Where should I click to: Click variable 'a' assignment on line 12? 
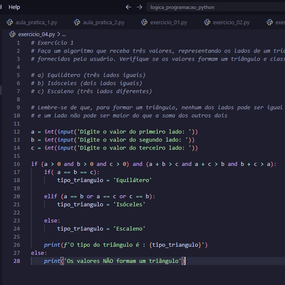(x=32, y=131)
